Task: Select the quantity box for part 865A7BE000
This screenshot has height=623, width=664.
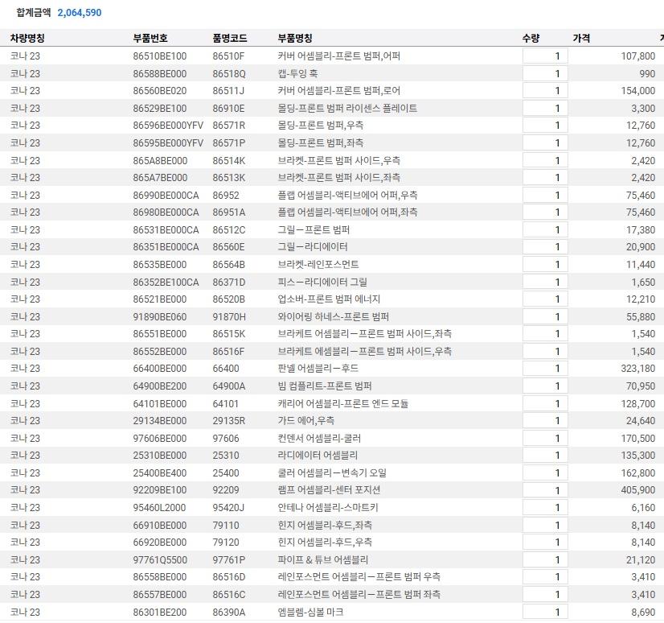Action: pos(545,178)
